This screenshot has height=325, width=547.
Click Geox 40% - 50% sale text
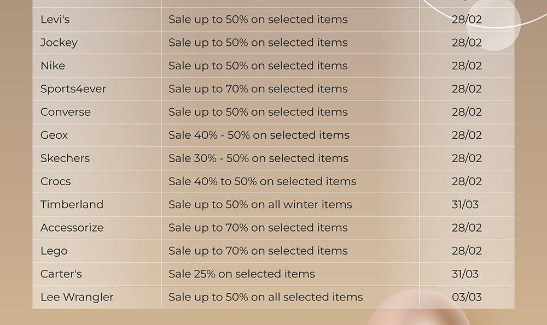tap(259, 135)
